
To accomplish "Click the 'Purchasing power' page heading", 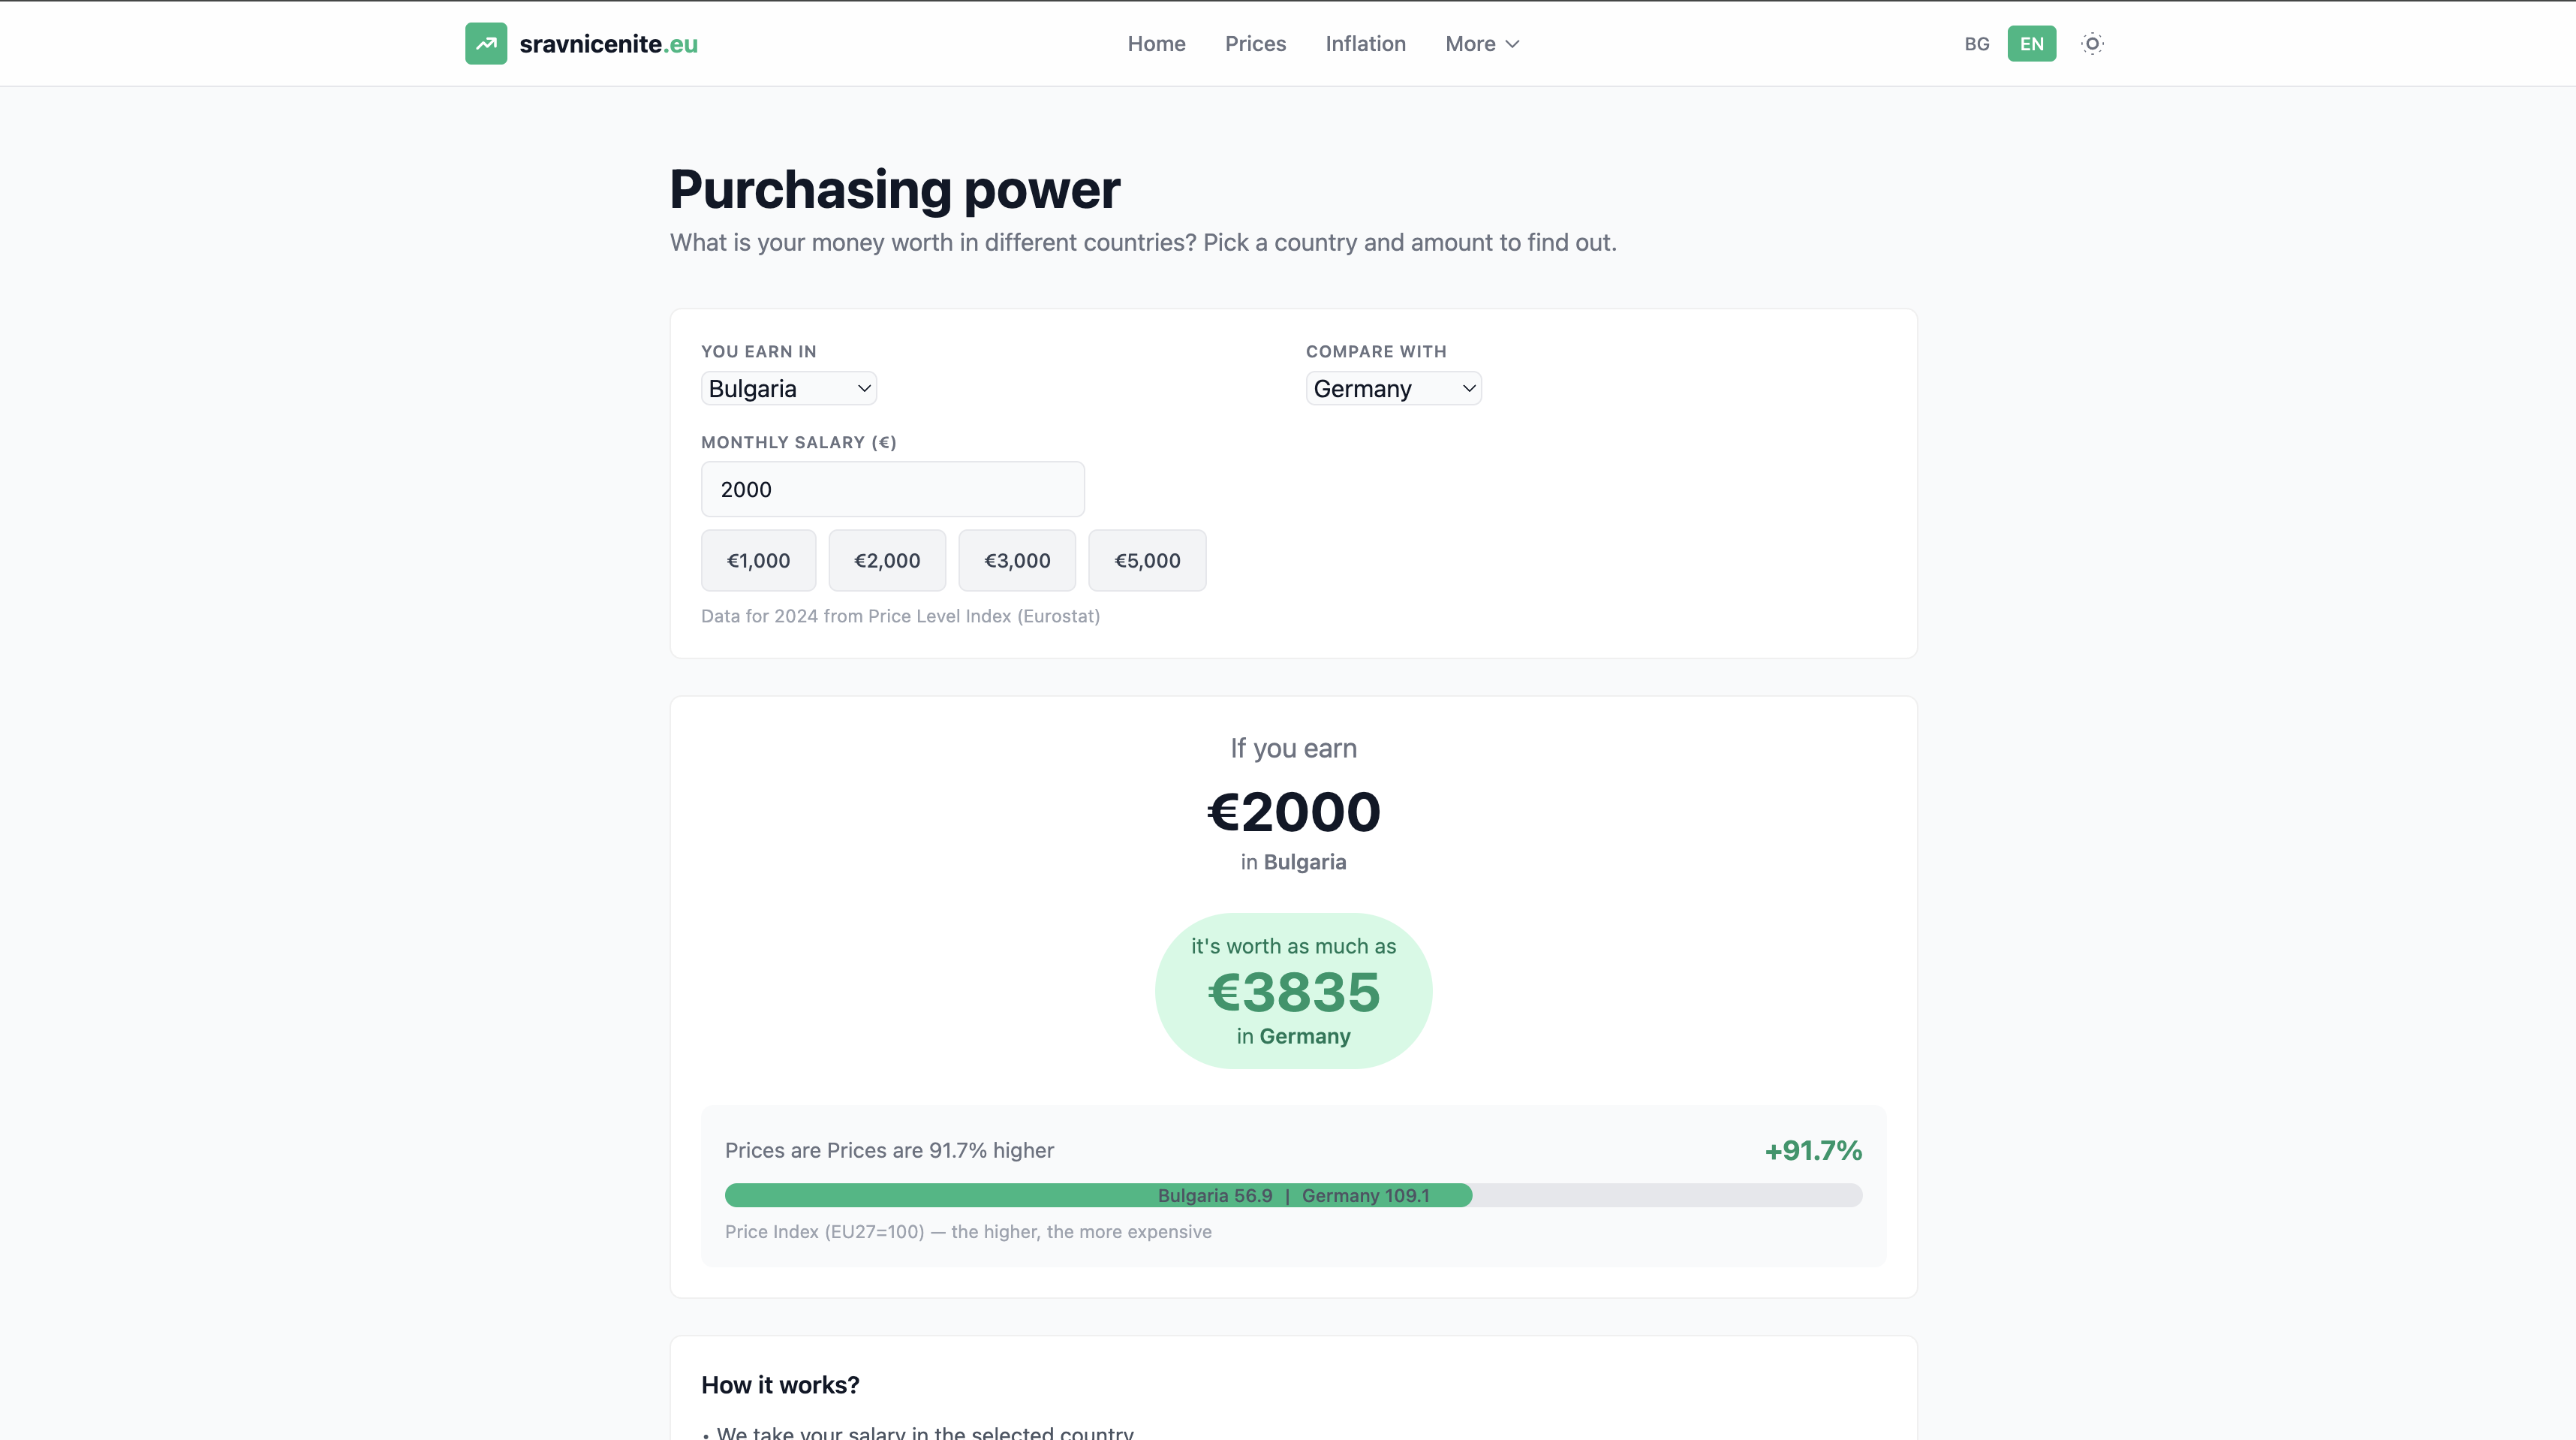I will [x=895, y=189].
